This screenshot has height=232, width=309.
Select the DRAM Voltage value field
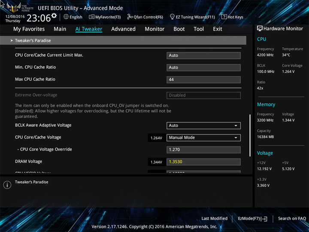point(203,162)
